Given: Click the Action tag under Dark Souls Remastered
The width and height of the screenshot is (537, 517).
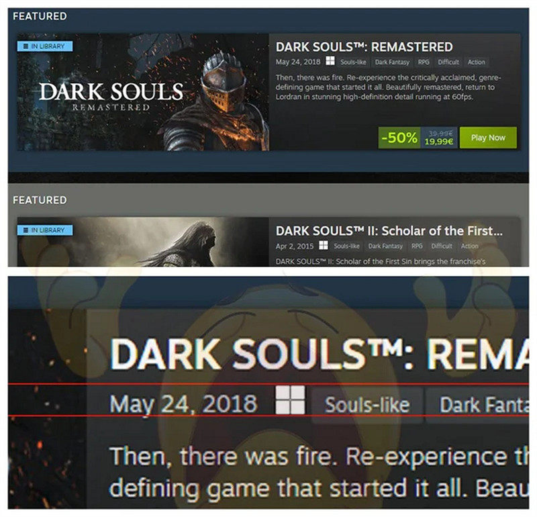Looking at the screenshot, I should coord(477,62).
